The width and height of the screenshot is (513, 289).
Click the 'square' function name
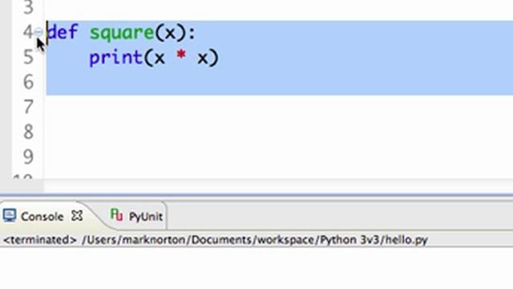[122, 34]
